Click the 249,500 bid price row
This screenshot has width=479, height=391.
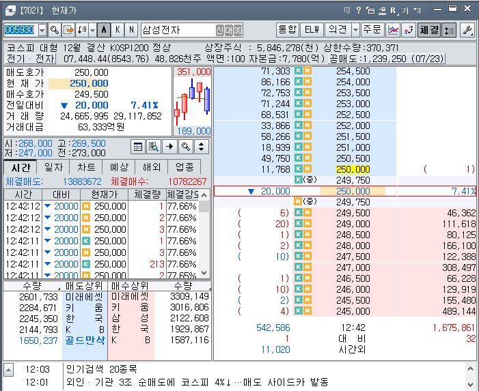click(345, 213)
